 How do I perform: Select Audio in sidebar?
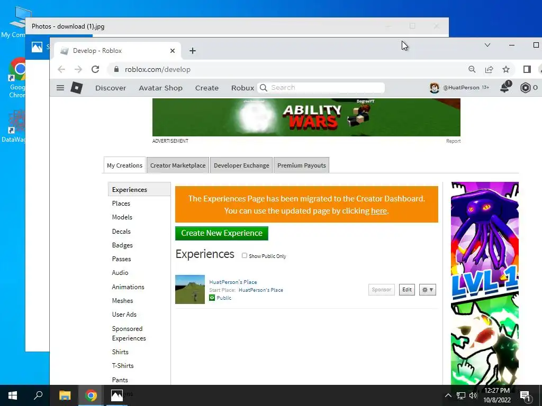click(x=120, y=273)
